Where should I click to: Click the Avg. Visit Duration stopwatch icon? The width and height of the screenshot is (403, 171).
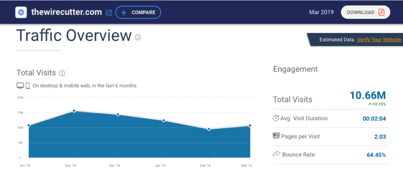[x=276, y=118]
